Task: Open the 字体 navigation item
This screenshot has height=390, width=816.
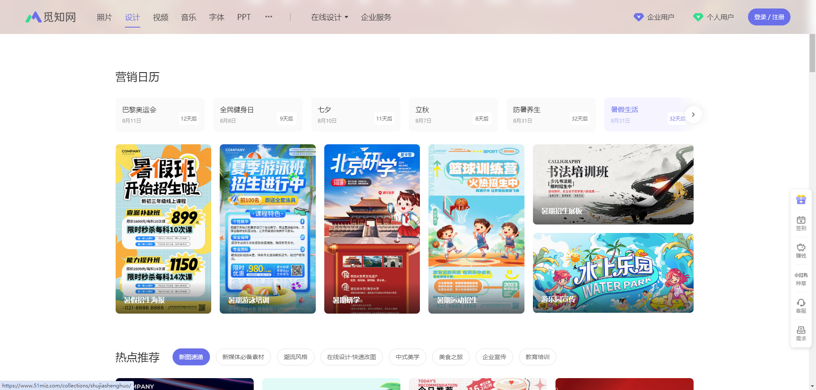Action: (x=216, y=17)
